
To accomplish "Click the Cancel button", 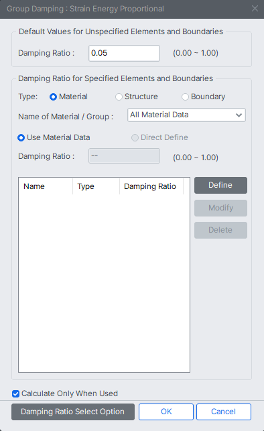I will (x=224, y=412).
